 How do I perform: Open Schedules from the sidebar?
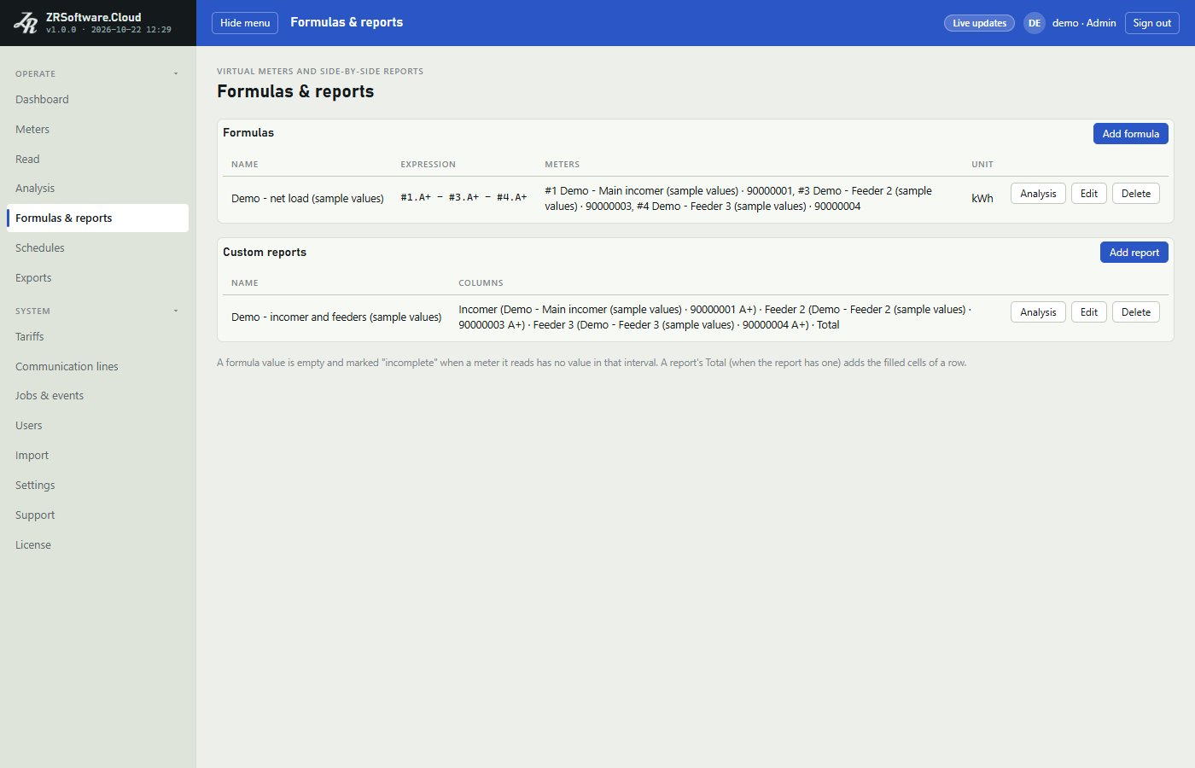(x=97, y=248)
